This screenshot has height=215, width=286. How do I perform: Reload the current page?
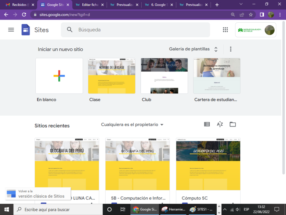[24, 15]
